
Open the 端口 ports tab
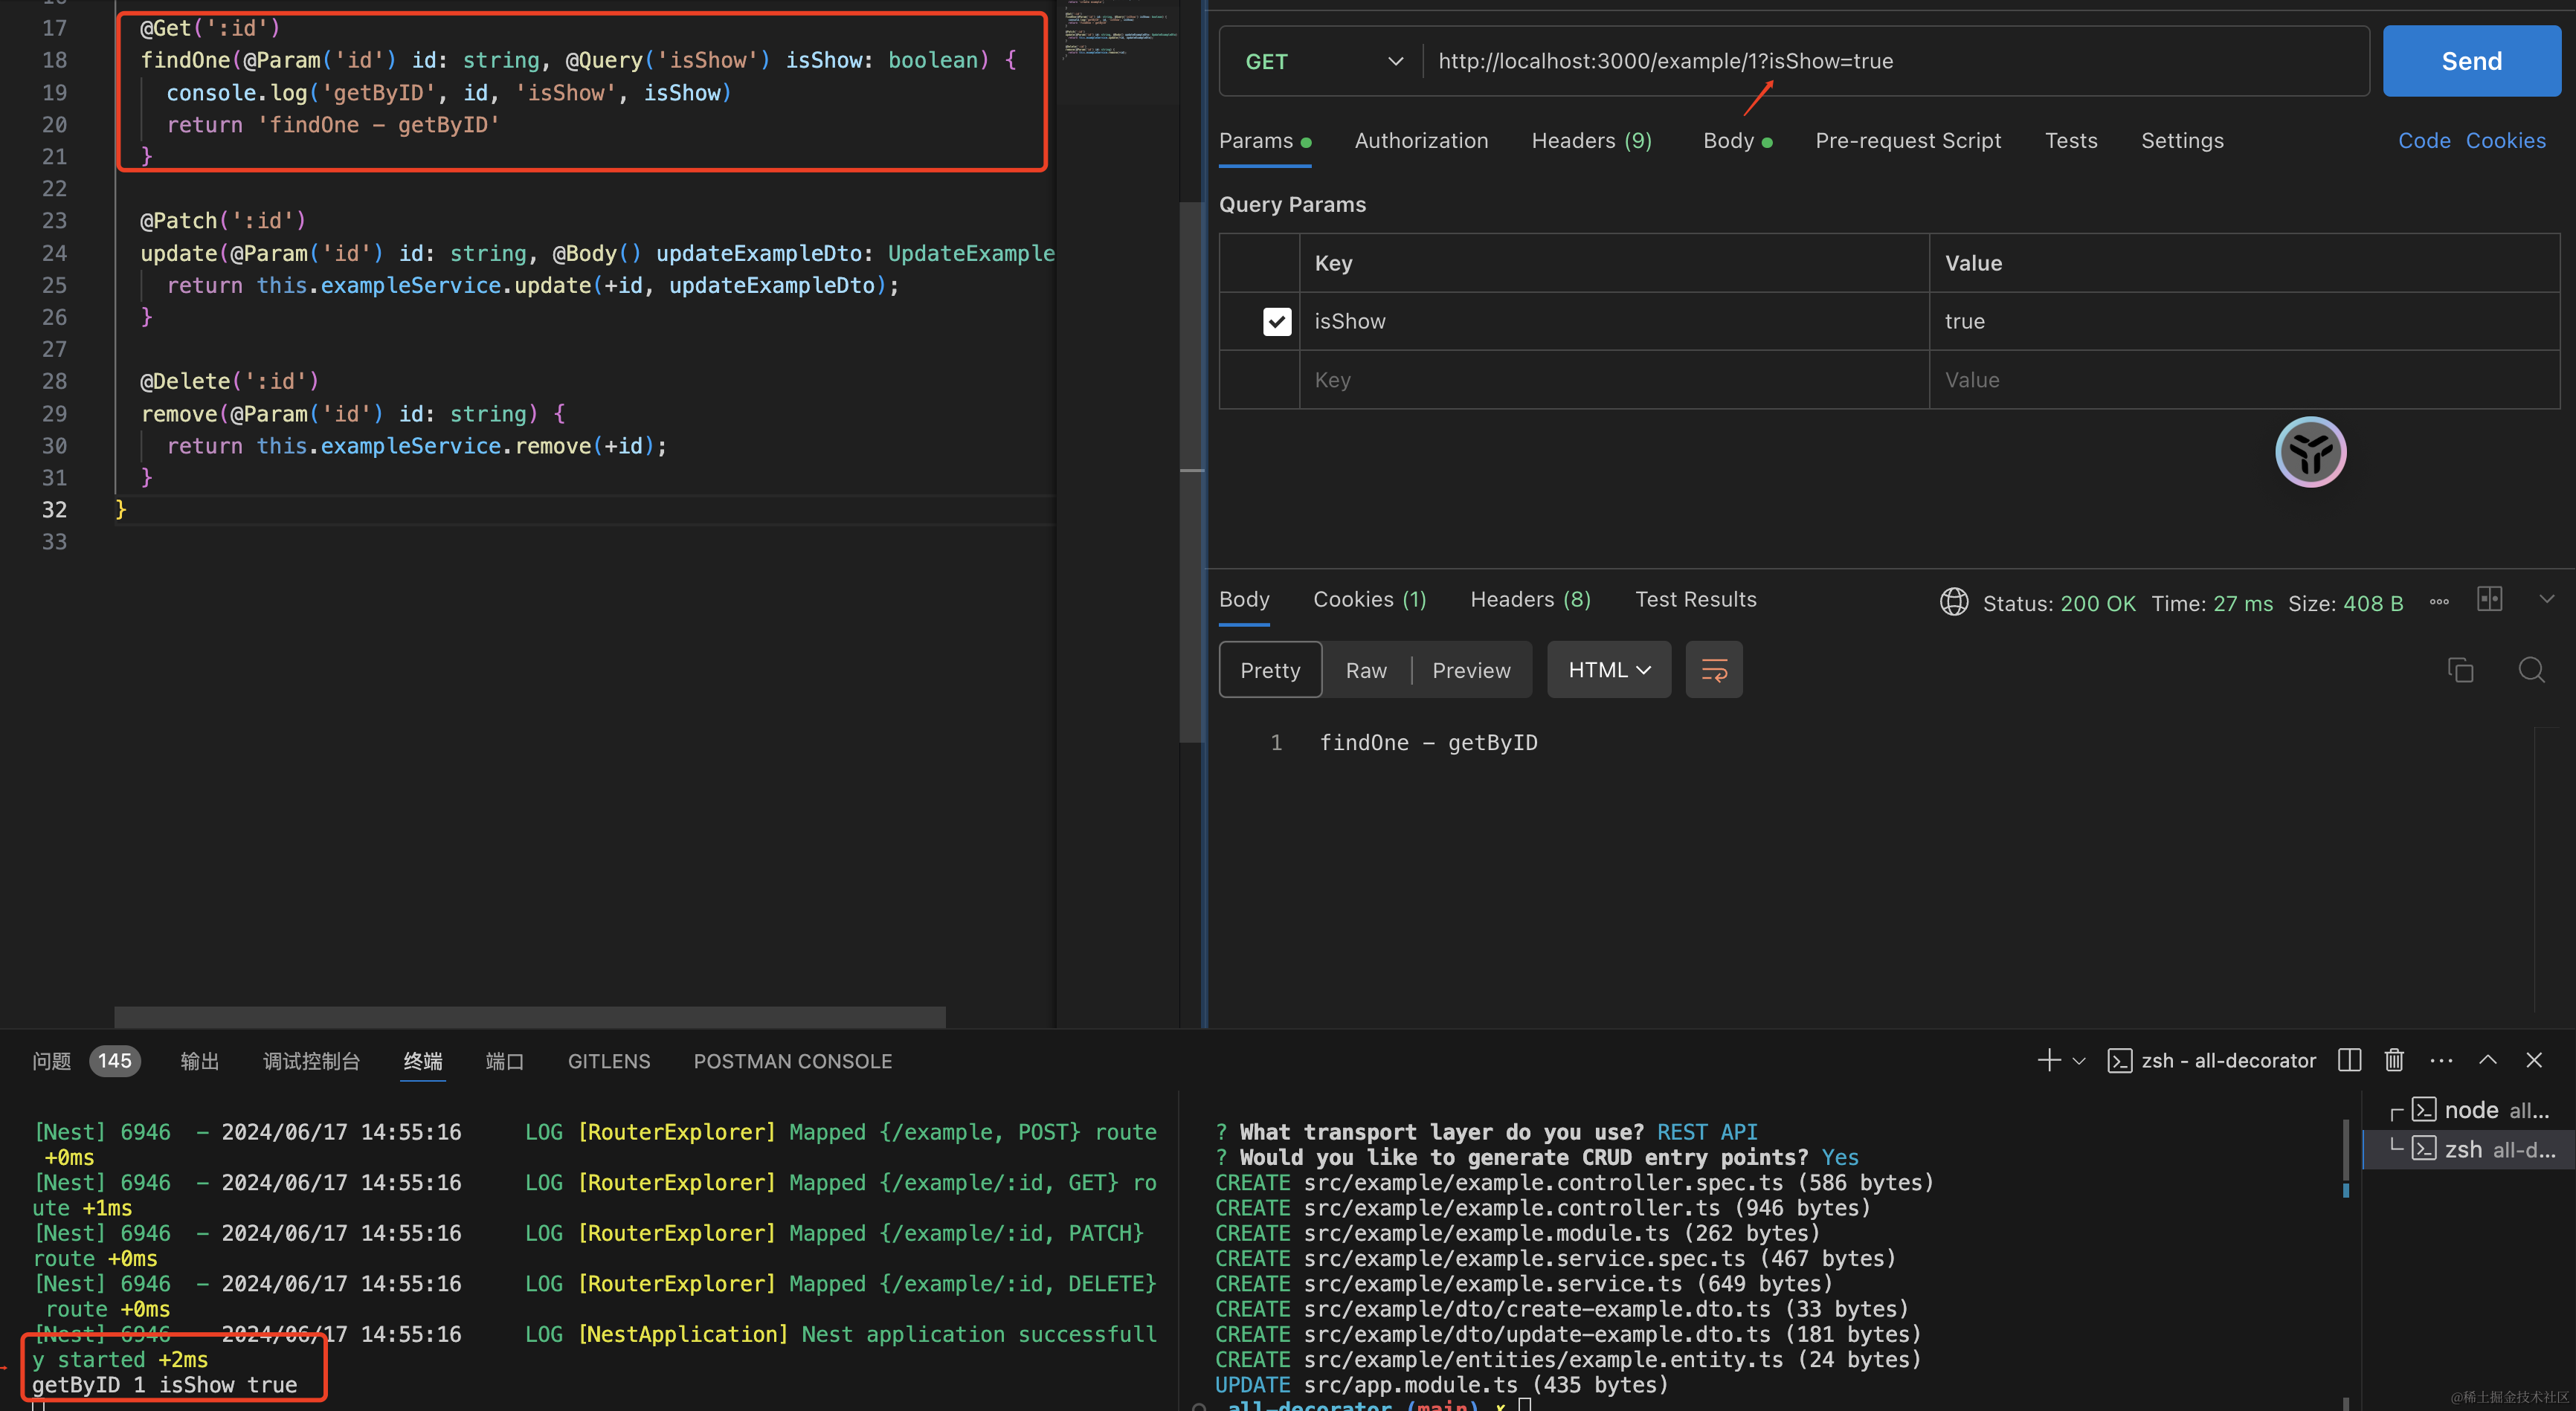pos(504,1061)
